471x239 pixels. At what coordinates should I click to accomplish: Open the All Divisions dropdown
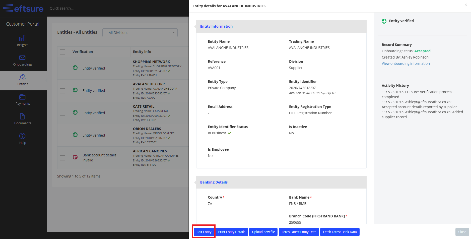[140, 33]
